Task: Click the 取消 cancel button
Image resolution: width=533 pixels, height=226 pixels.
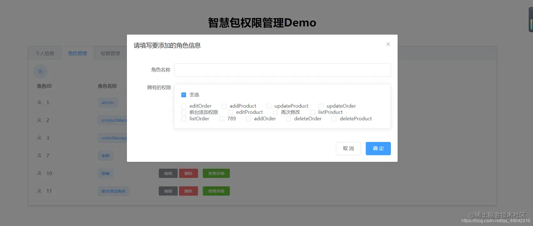Action: click(348, 148)
